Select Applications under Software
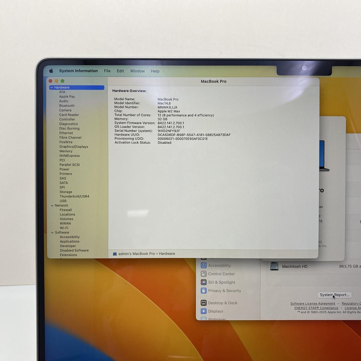 click(70, 242)
